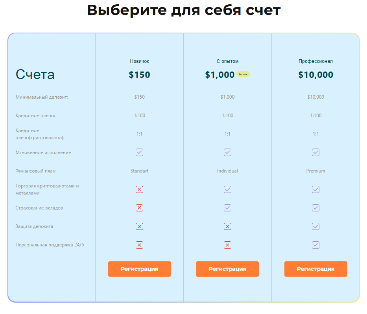Click the Popular badge next to $1,000

(243, 74)
